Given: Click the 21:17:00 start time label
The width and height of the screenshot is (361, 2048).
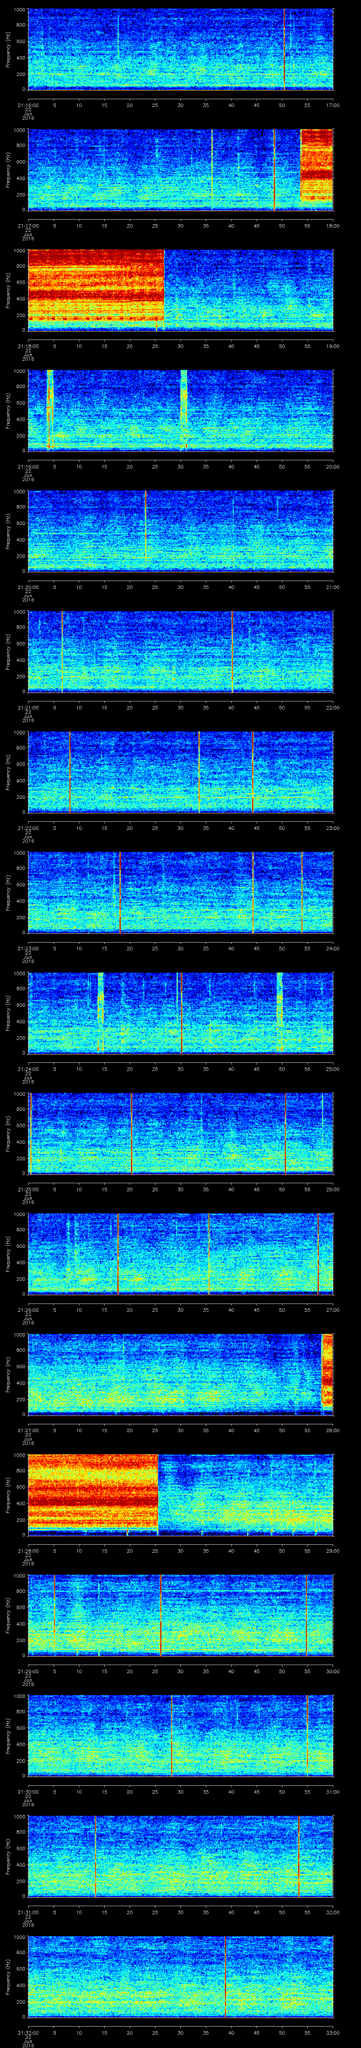Looking at the screenshot, I should pyautogui.click(x=28, y=226).
